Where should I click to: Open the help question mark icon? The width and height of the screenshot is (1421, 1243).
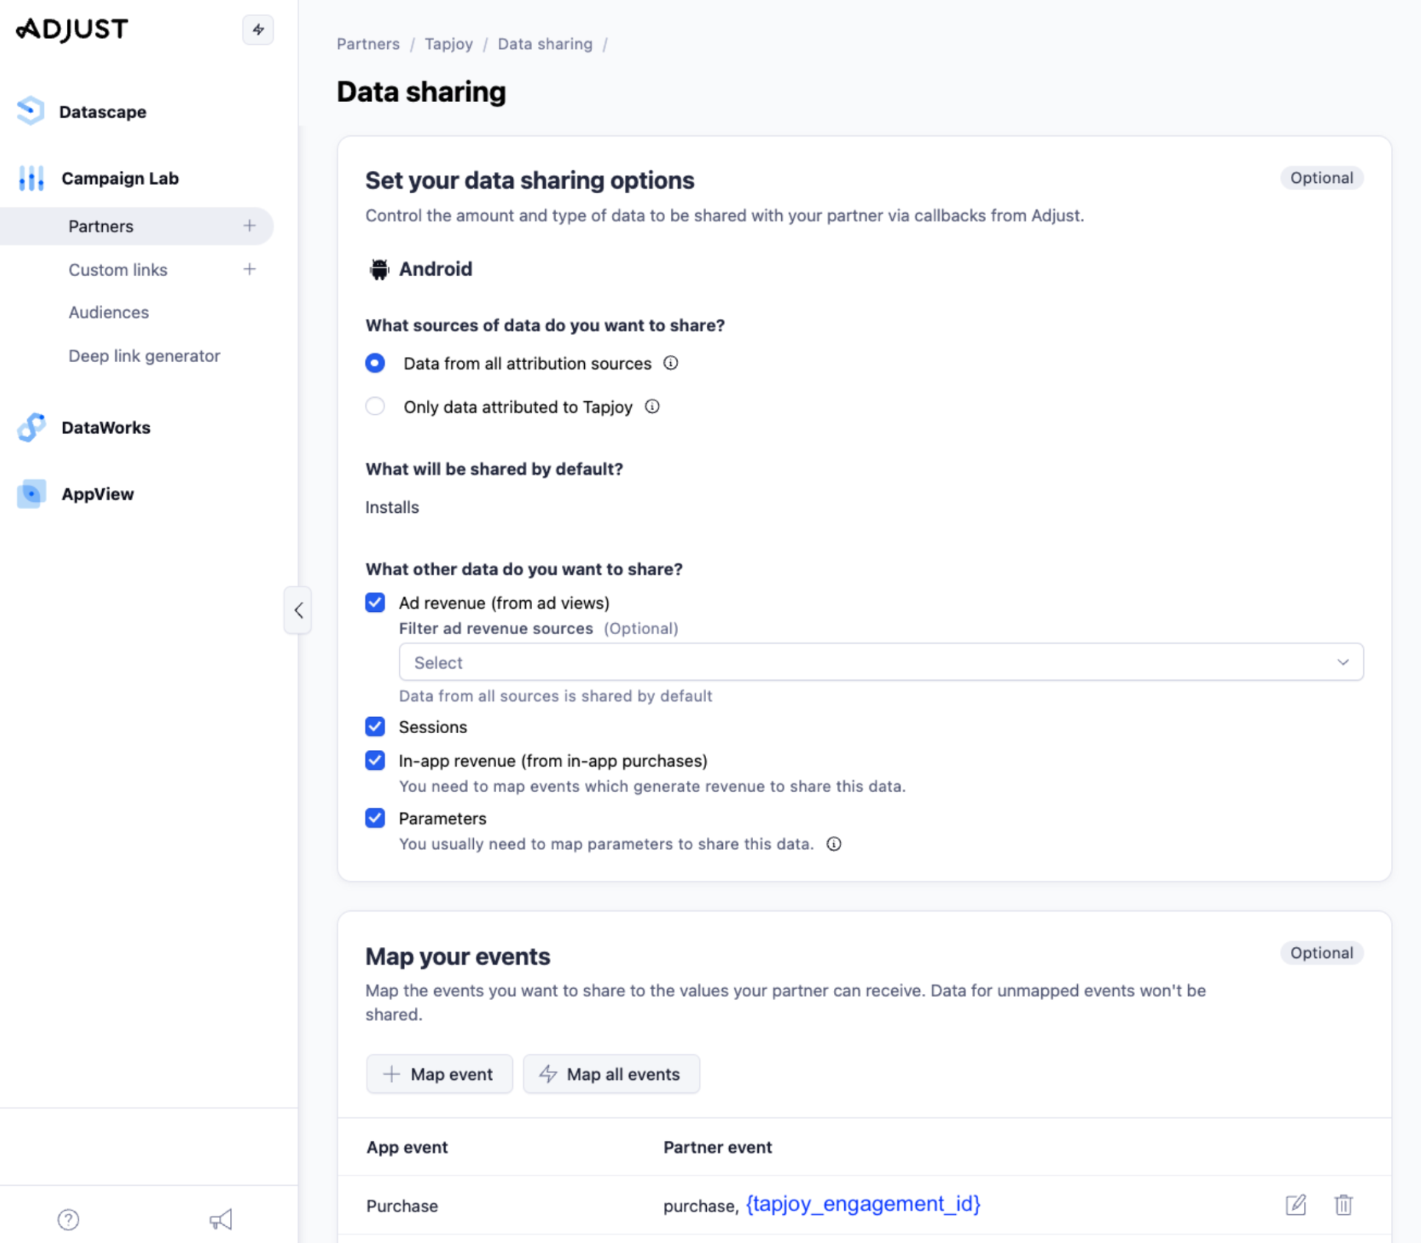[68, 1219]
